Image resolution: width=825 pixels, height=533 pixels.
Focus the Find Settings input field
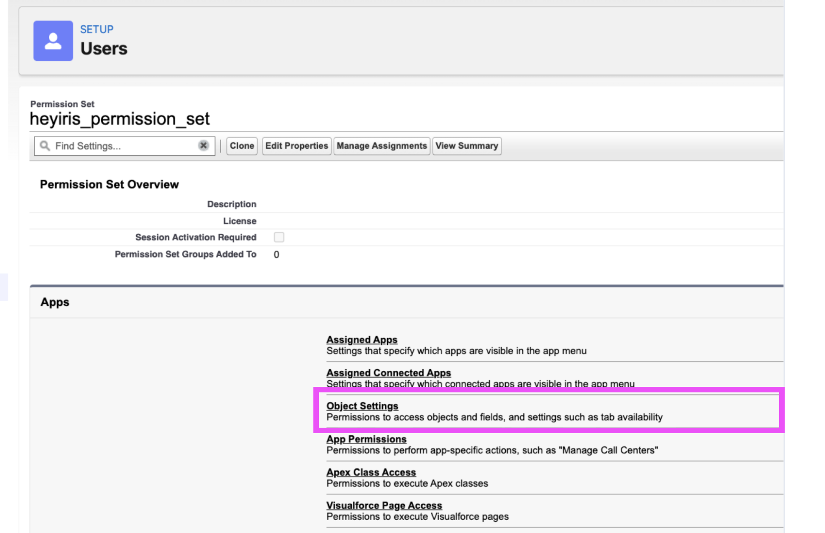coord(125,146)
